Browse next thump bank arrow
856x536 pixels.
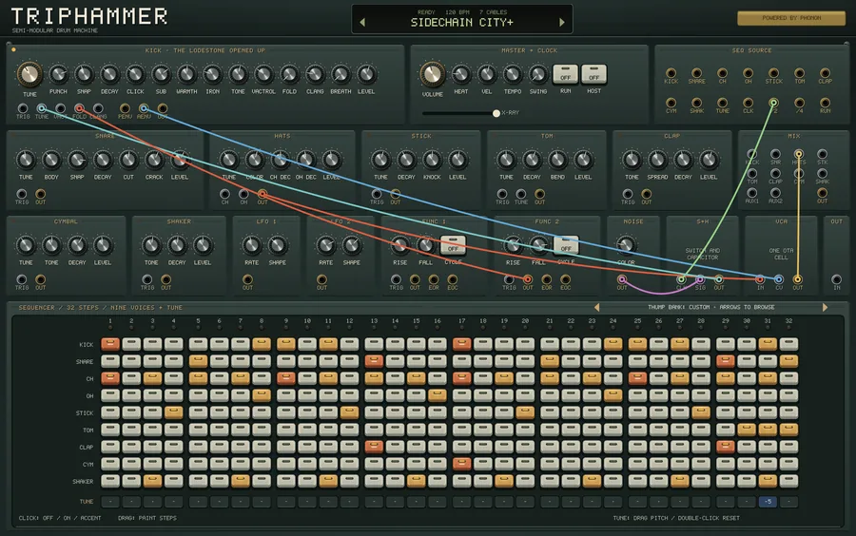(x=825, y=307)
